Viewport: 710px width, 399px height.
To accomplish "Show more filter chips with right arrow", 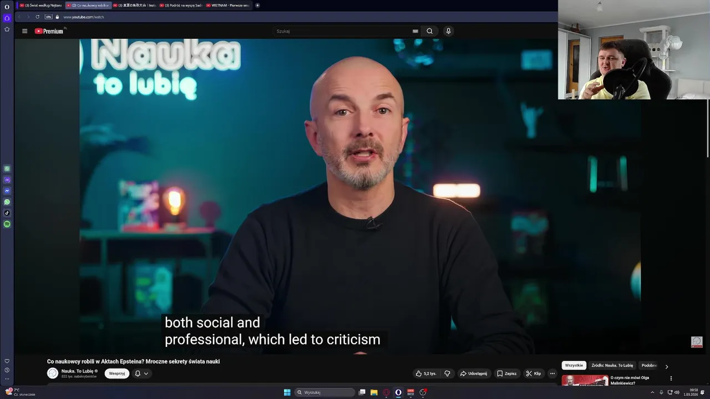I will coord(667,366).
